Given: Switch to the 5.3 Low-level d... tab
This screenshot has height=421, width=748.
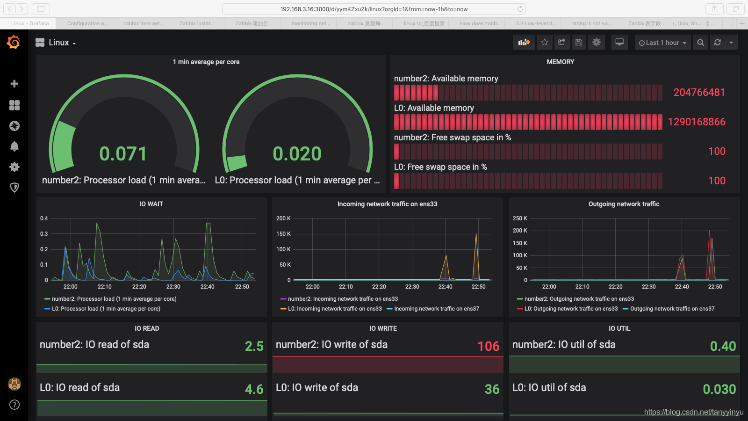Looking at the screenshot, I should coord(533,23).
